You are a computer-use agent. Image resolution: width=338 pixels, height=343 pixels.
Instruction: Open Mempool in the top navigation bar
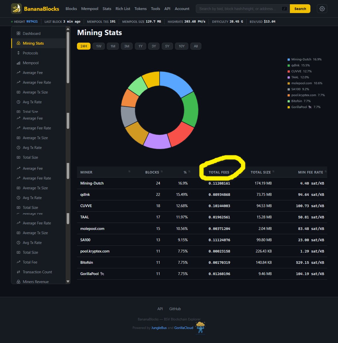point(90,9)
